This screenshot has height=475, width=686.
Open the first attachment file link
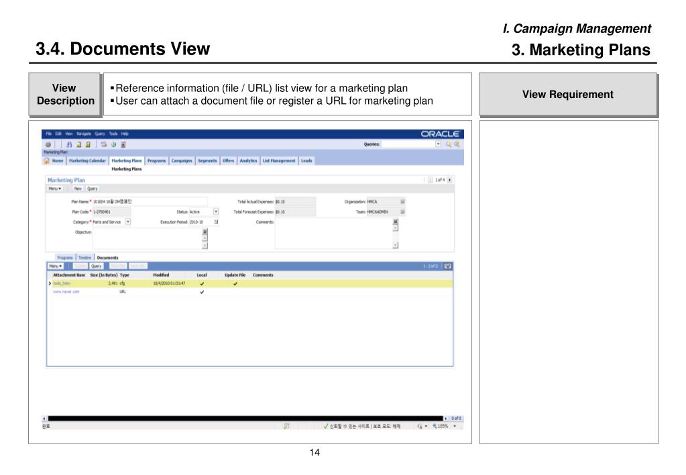pyautogui.click(x=62, y=284)
